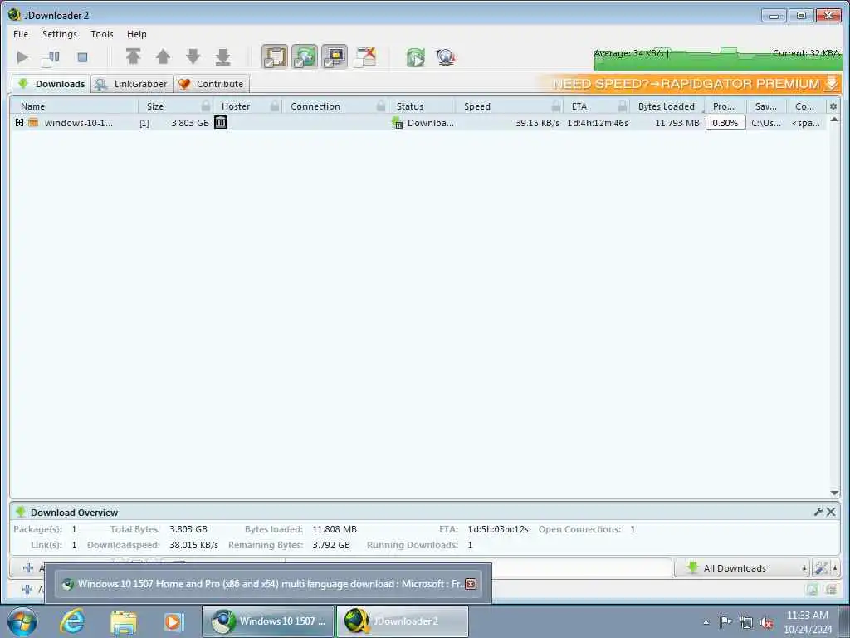850x638 pixels.
Task: Toggle lock icon on Connection column
Action: (381, 106)
